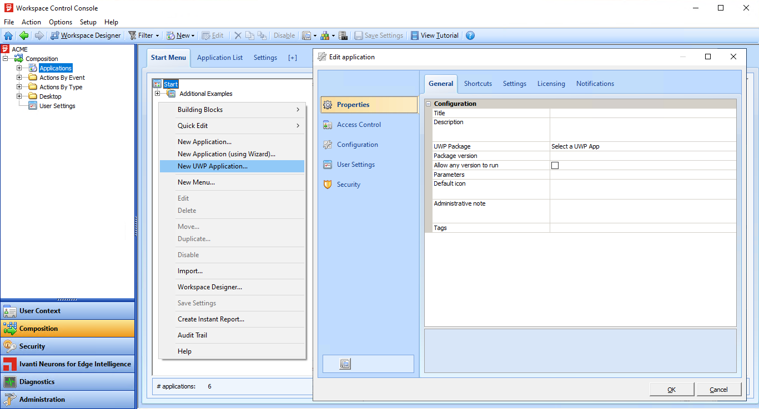Choose Create Instant Report...
Screen dimensions: 759x409
232,319
